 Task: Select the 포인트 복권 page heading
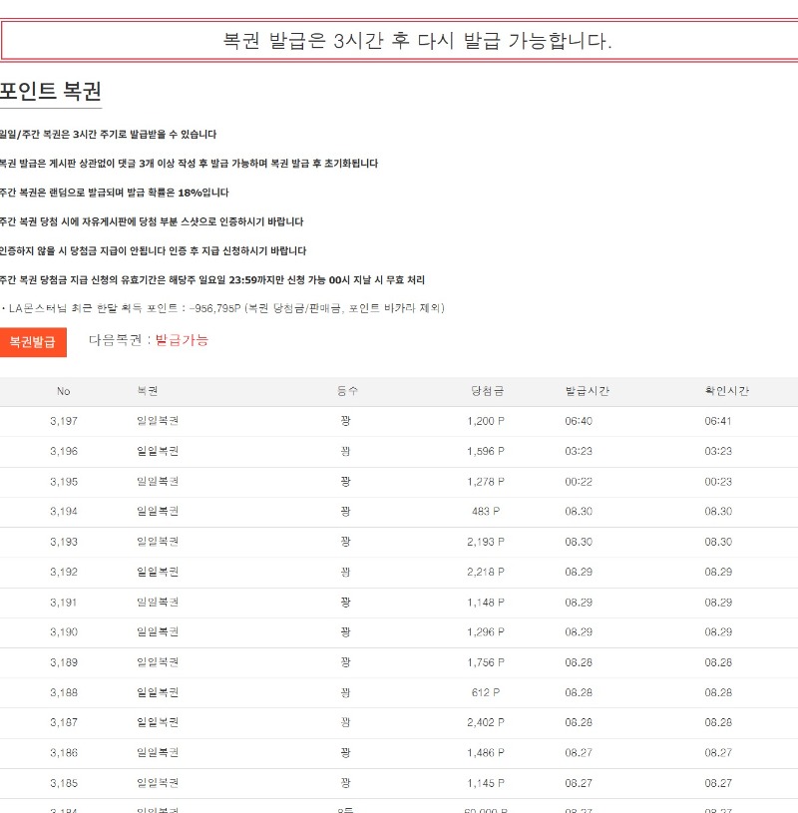50,91
